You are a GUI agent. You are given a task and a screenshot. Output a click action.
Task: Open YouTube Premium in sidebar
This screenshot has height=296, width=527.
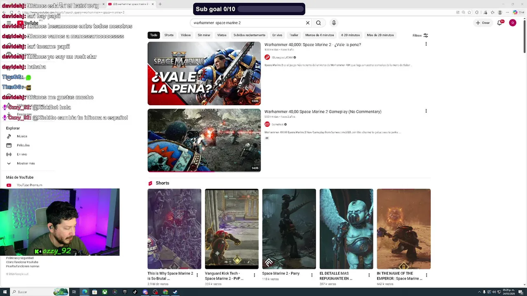click(29, 185)
